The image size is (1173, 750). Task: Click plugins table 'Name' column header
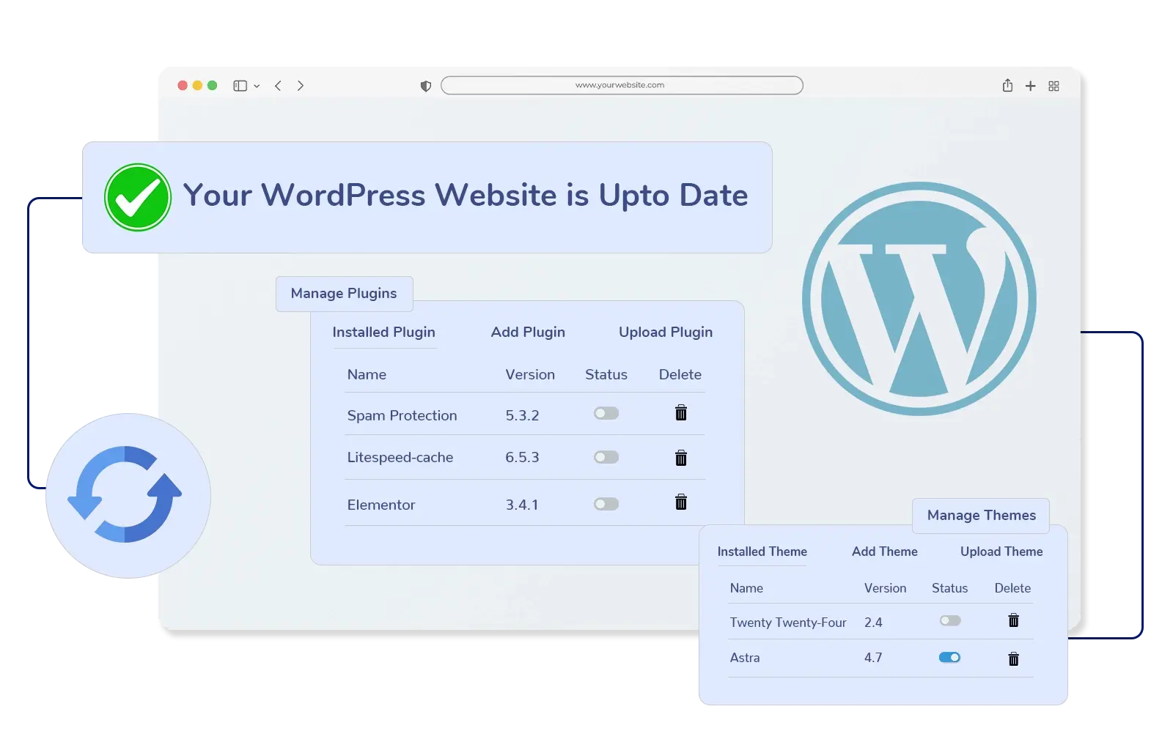coord(367,374)
